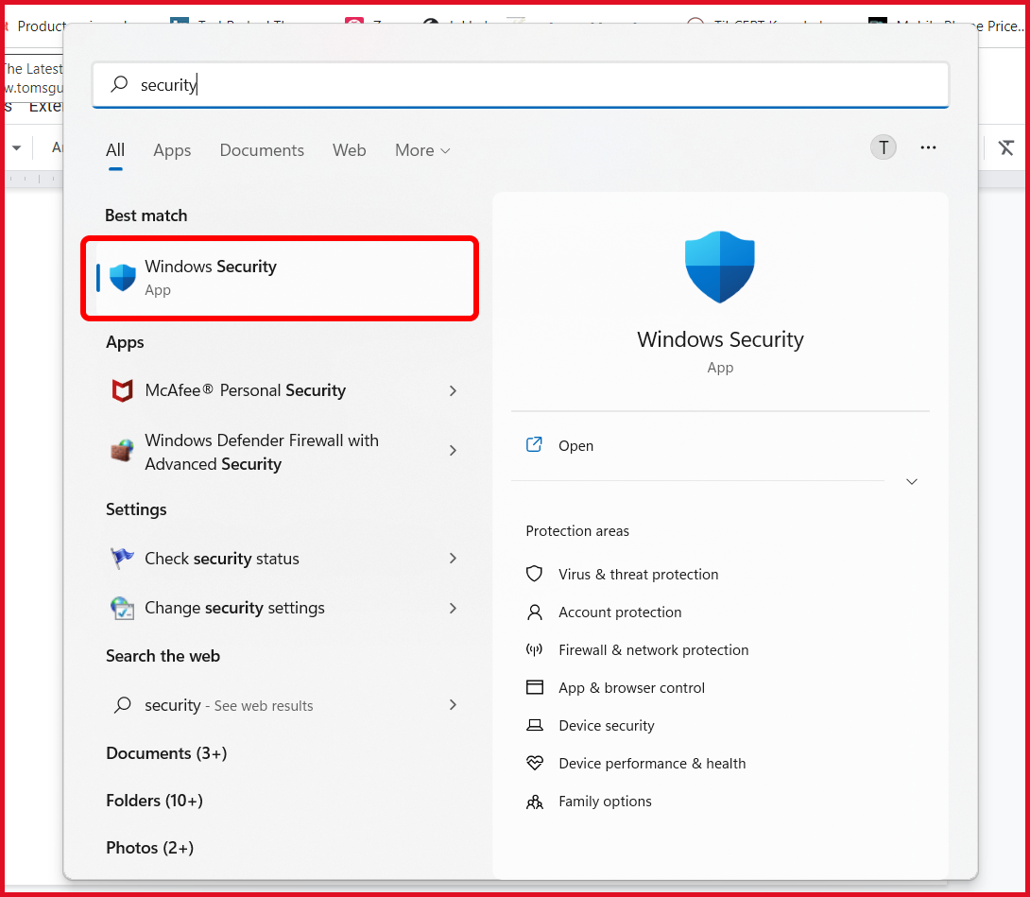Image resolution: width=1030 pixels, height=897 pixels.
Task: Click inside the search input field
Action: pyautogui.click(x=520, y=85)
